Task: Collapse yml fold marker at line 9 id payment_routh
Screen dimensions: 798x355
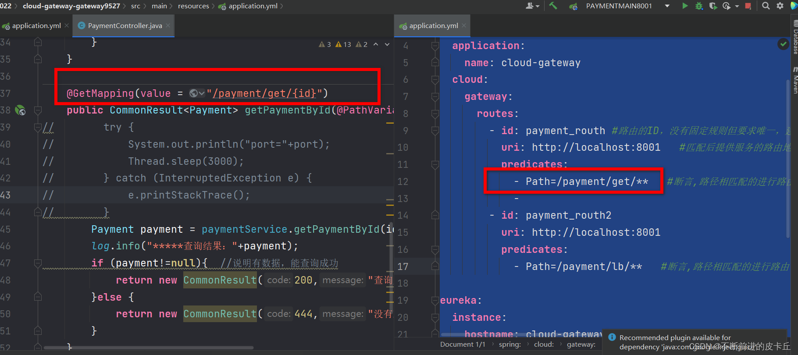Action: click(x=435, y=131)
